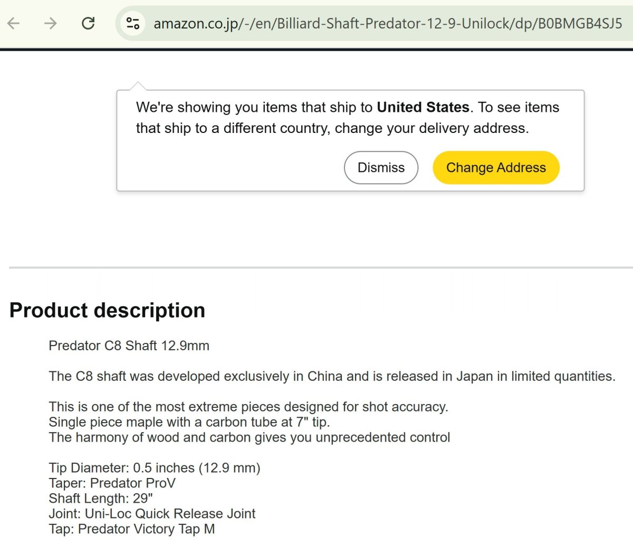Go back with the browser back arrow
The width and height of the screenshot is (633, 546).
point(14,23)
